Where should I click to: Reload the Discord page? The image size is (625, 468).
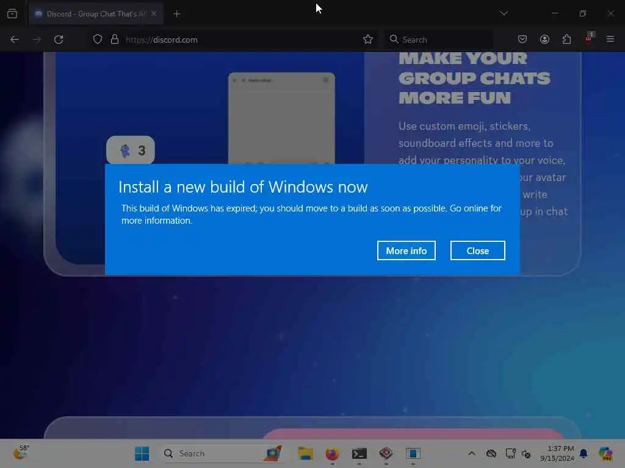(59, 40)
